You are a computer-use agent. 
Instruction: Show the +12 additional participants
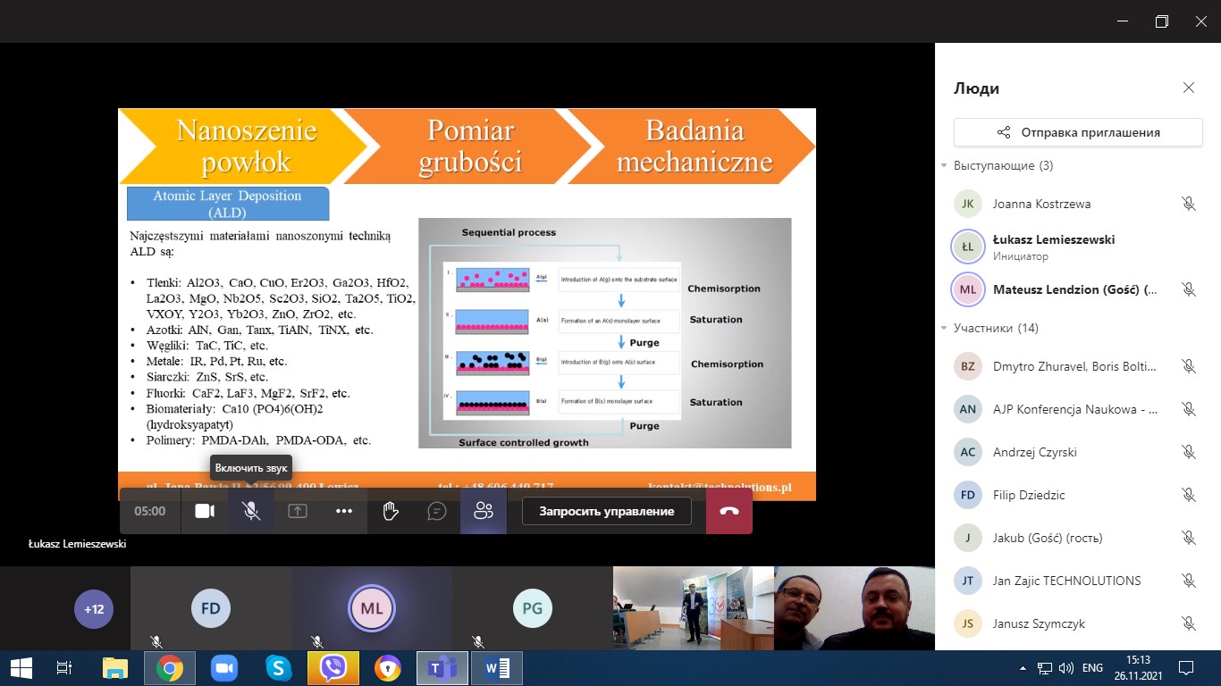(x=94, y=609)
